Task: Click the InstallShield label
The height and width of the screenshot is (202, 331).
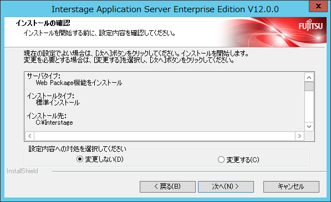Action: click(22, 171)
